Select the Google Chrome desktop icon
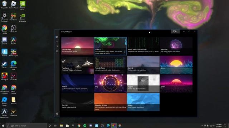229x128 pixels. [x=4, y=30]
